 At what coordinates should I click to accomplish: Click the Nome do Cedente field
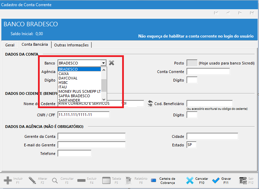pyautogui.click(x=101, y=104)
